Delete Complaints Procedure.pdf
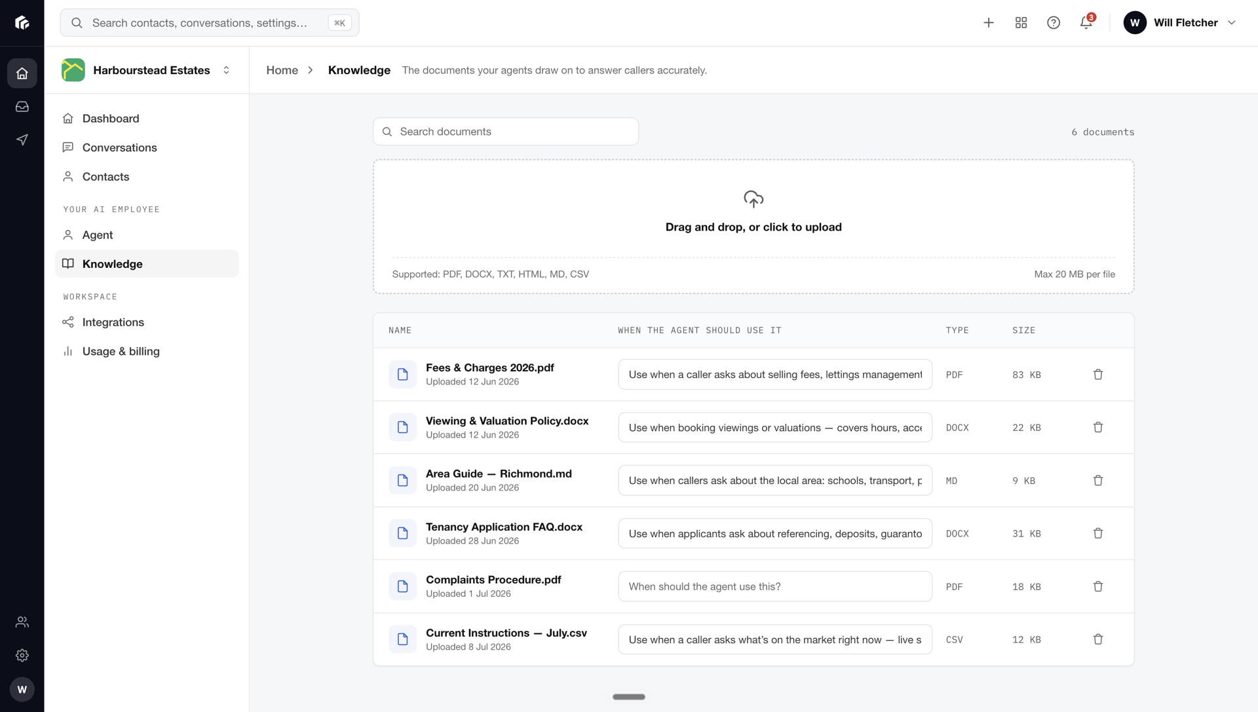This screenshot has width=1258, height=712. (x=1098, y=587)
